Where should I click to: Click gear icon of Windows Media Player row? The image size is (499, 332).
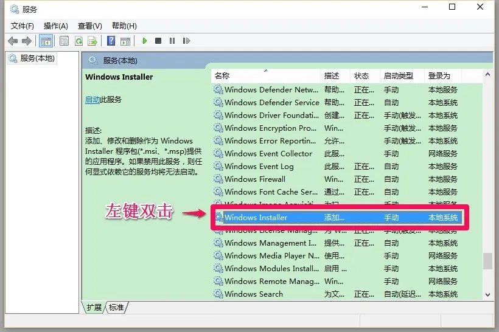[x=218, y=255]
